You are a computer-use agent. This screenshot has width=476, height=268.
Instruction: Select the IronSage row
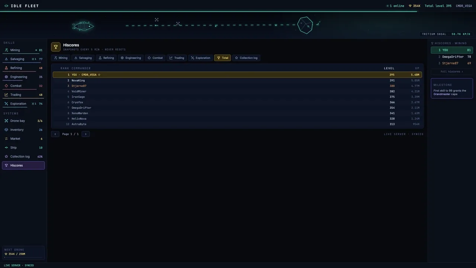(x=237, y=97)
